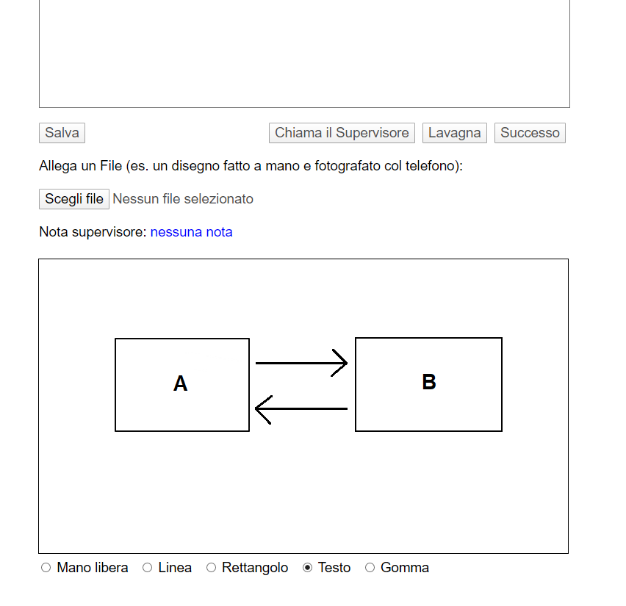Select the Mano libera drawing mode
This screenshot has width=626, height=606.
pos(46,568)
